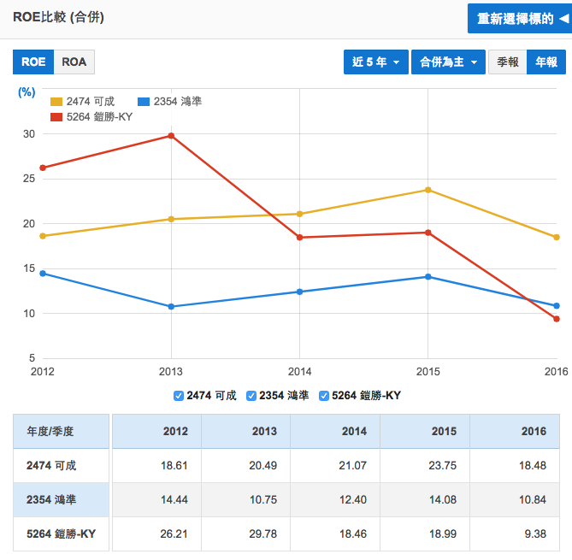Image resolution: width=572 pixels, height=560 pixels.
Task: Expand the 合併為主 dropdown
Action: pyautogui.click(x=447, y=62)
